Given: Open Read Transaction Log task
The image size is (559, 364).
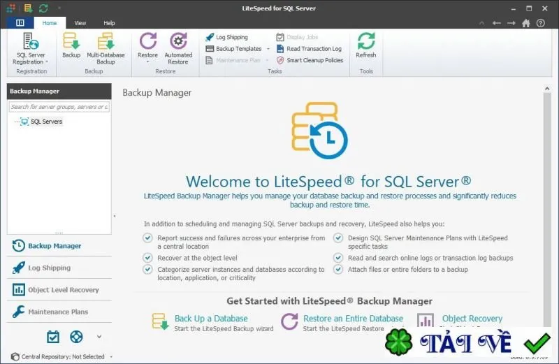Looking at the screenshot, I should pyautogui.click(x=309, y=49).
